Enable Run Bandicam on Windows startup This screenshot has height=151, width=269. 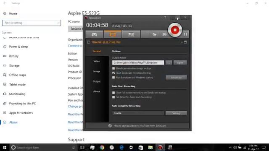(x=113, y=77)
